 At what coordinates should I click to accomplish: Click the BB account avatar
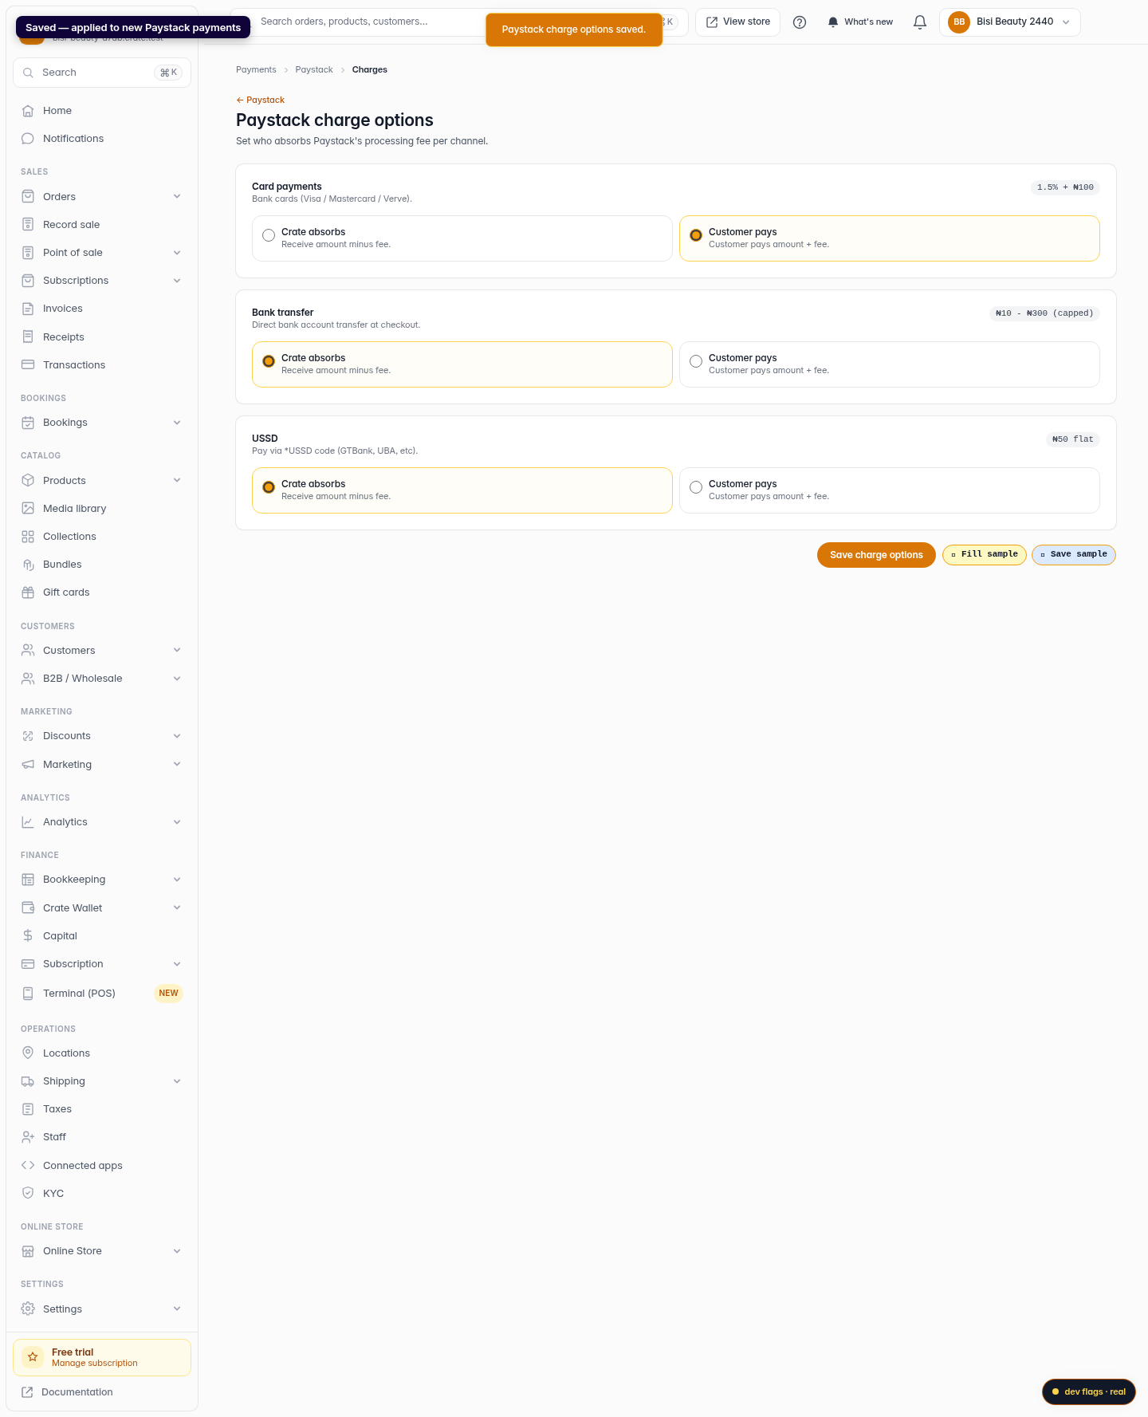pos(959,22)
